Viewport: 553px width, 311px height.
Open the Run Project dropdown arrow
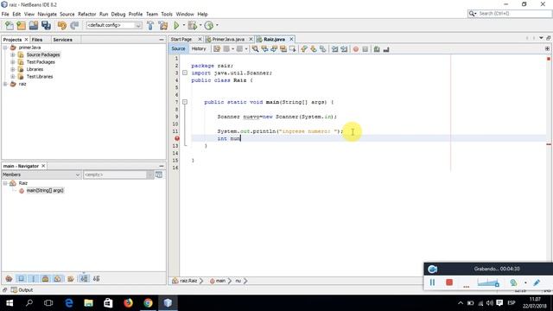click(183, 25)
